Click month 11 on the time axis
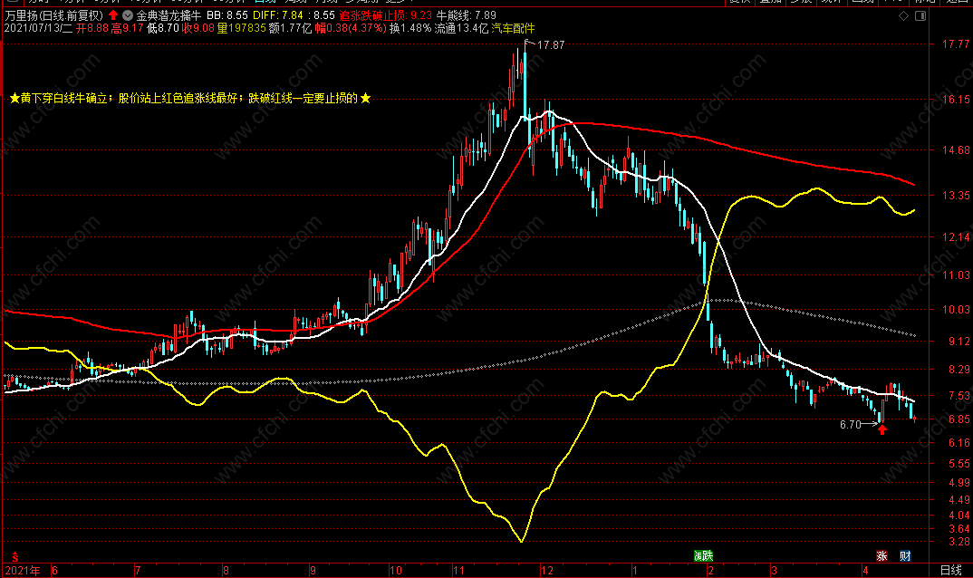This screenshot has width=973, height=578. point(458,571)
